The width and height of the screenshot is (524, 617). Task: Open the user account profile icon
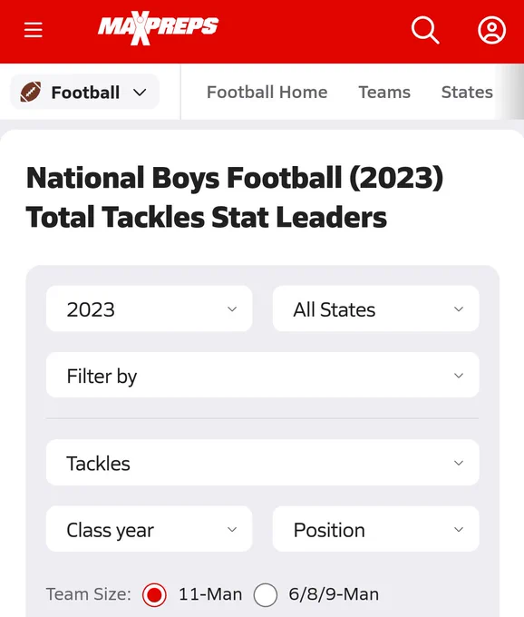[x=491, y=30]
